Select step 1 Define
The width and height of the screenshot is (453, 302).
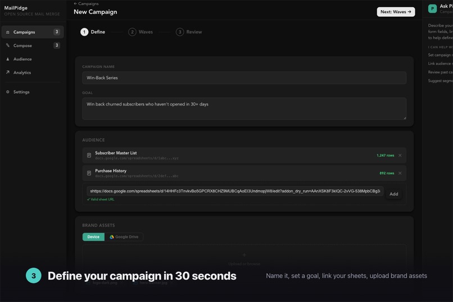coord(93,32)
